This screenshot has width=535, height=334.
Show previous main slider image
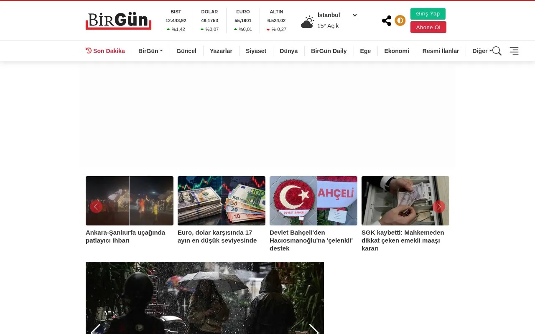(95, 329)
